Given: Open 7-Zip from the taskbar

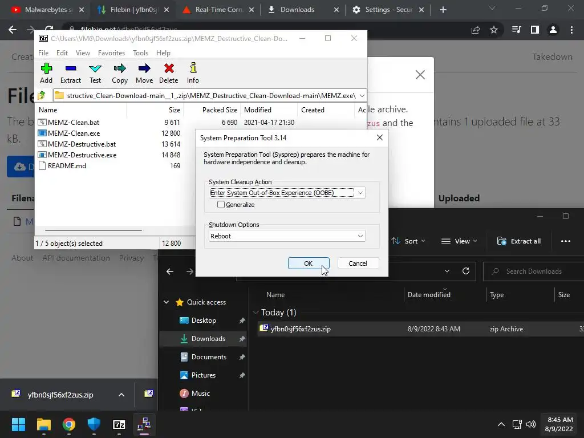Looking at the screenshot, I should [x=119, y=424].
